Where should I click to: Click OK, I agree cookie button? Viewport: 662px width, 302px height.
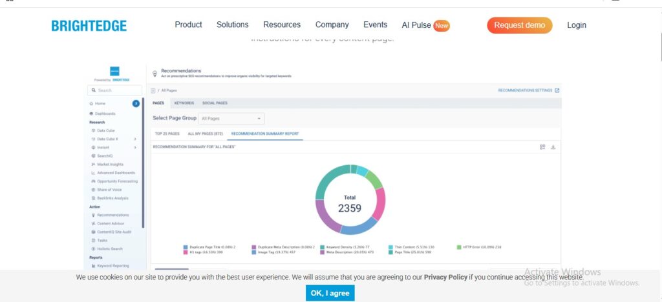pos(330,293)
